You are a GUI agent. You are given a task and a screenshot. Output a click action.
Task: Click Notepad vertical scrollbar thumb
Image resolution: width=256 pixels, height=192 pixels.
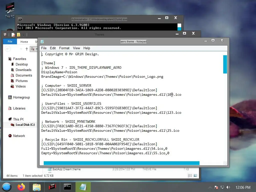coord(225,64)
